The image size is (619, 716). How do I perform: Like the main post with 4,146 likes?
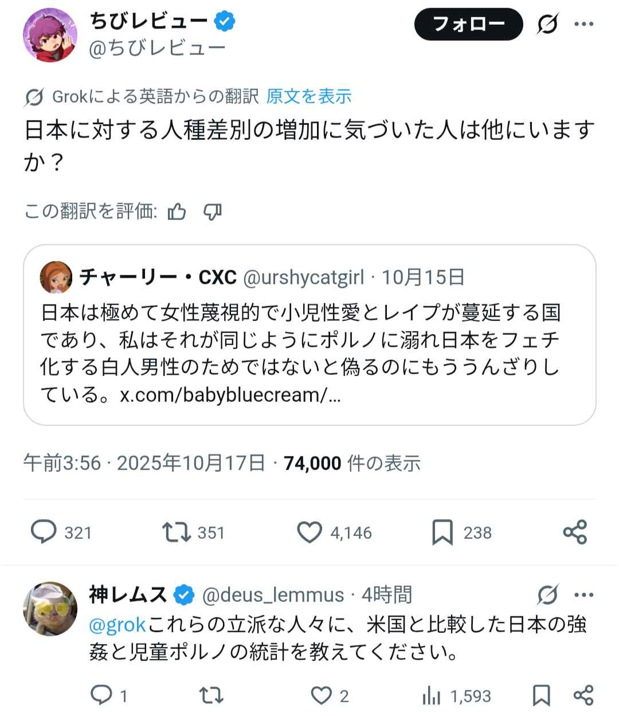point(309,533)
